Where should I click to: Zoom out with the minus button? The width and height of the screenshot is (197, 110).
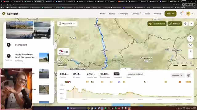point(191,56)
